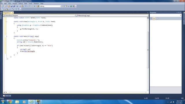Click the vertical scrollbar of code editor
The width and height of the screenshot is (185, 104).
148,50
